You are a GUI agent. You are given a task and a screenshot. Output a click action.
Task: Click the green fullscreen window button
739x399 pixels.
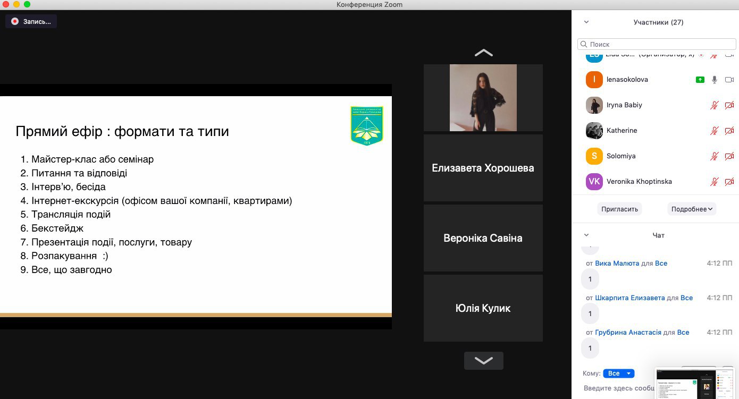[x=27, y=4]
